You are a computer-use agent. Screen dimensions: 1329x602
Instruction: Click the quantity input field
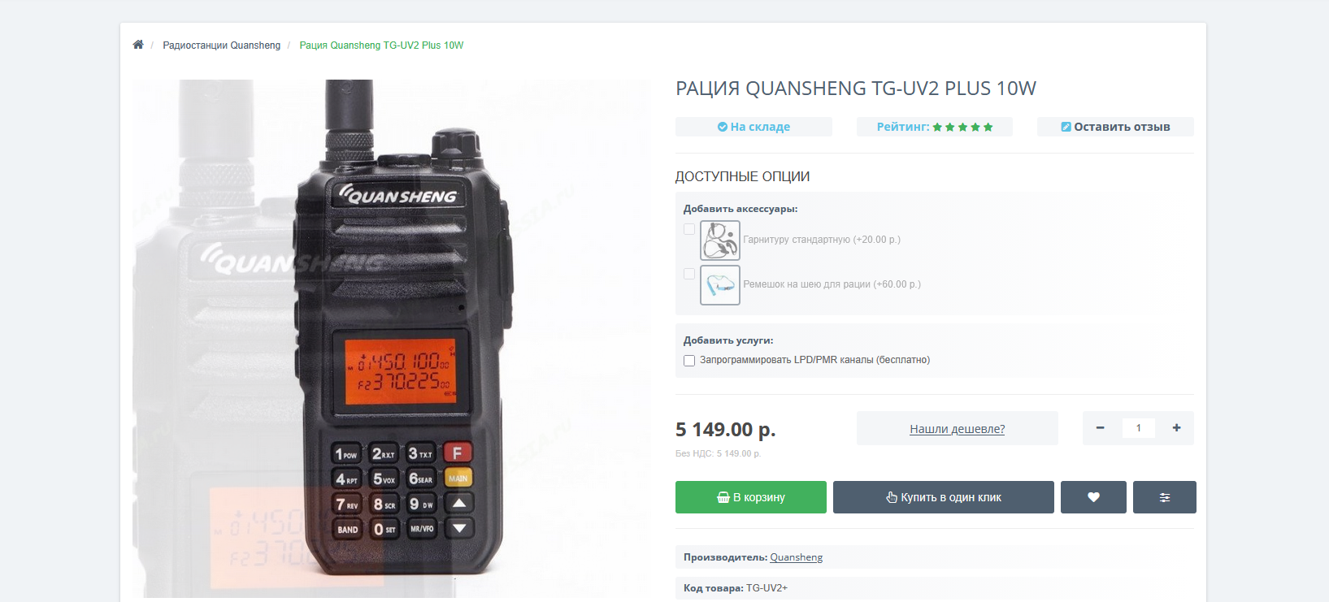[x=1138, y=428]
